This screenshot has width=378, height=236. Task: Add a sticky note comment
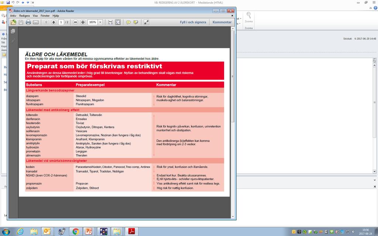128,22
